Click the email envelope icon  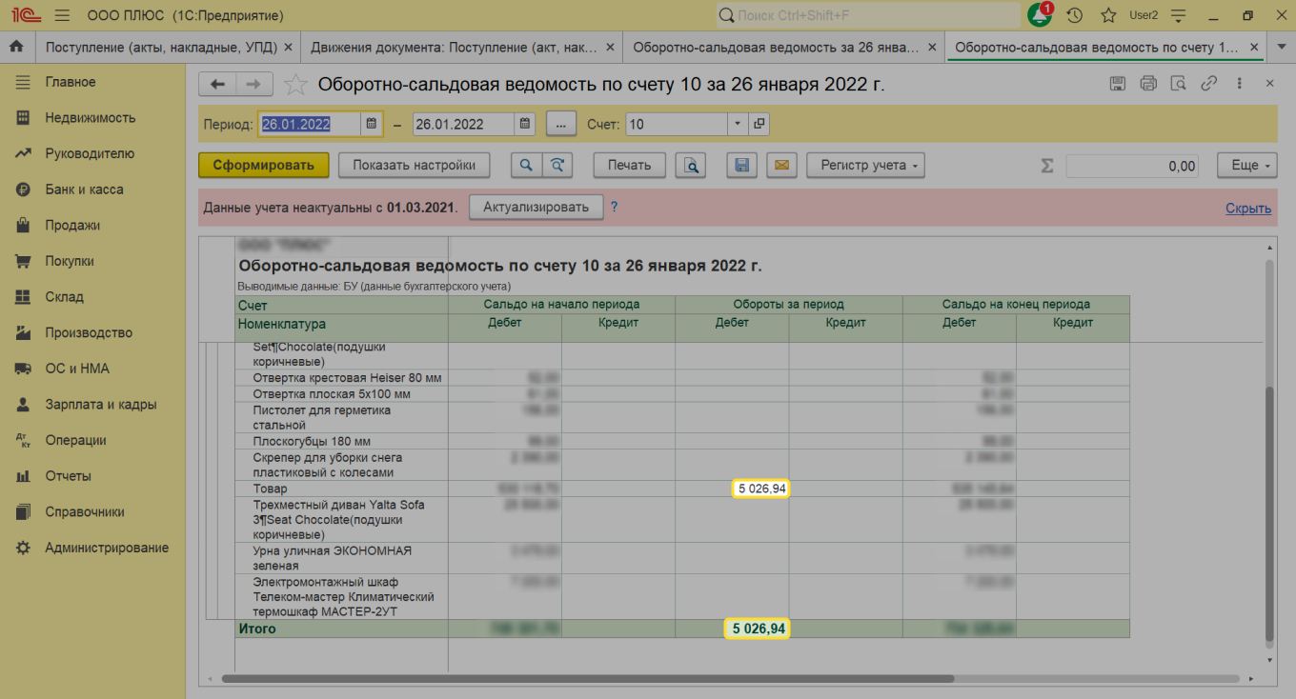tap(781, 166)
